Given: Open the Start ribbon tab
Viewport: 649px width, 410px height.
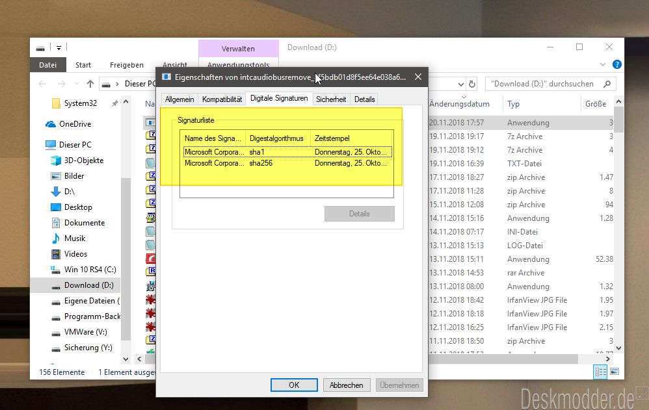Looking at the screenshot, I should [x=83, y=65].
